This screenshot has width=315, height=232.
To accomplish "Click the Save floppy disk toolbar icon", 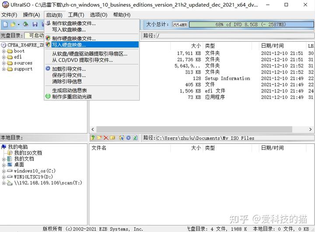I will click(x=35, y=25).
